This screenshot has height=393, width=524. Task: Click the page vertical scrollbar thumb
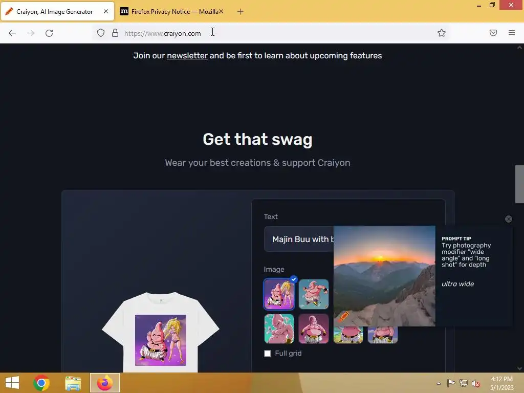coord(519,184)
